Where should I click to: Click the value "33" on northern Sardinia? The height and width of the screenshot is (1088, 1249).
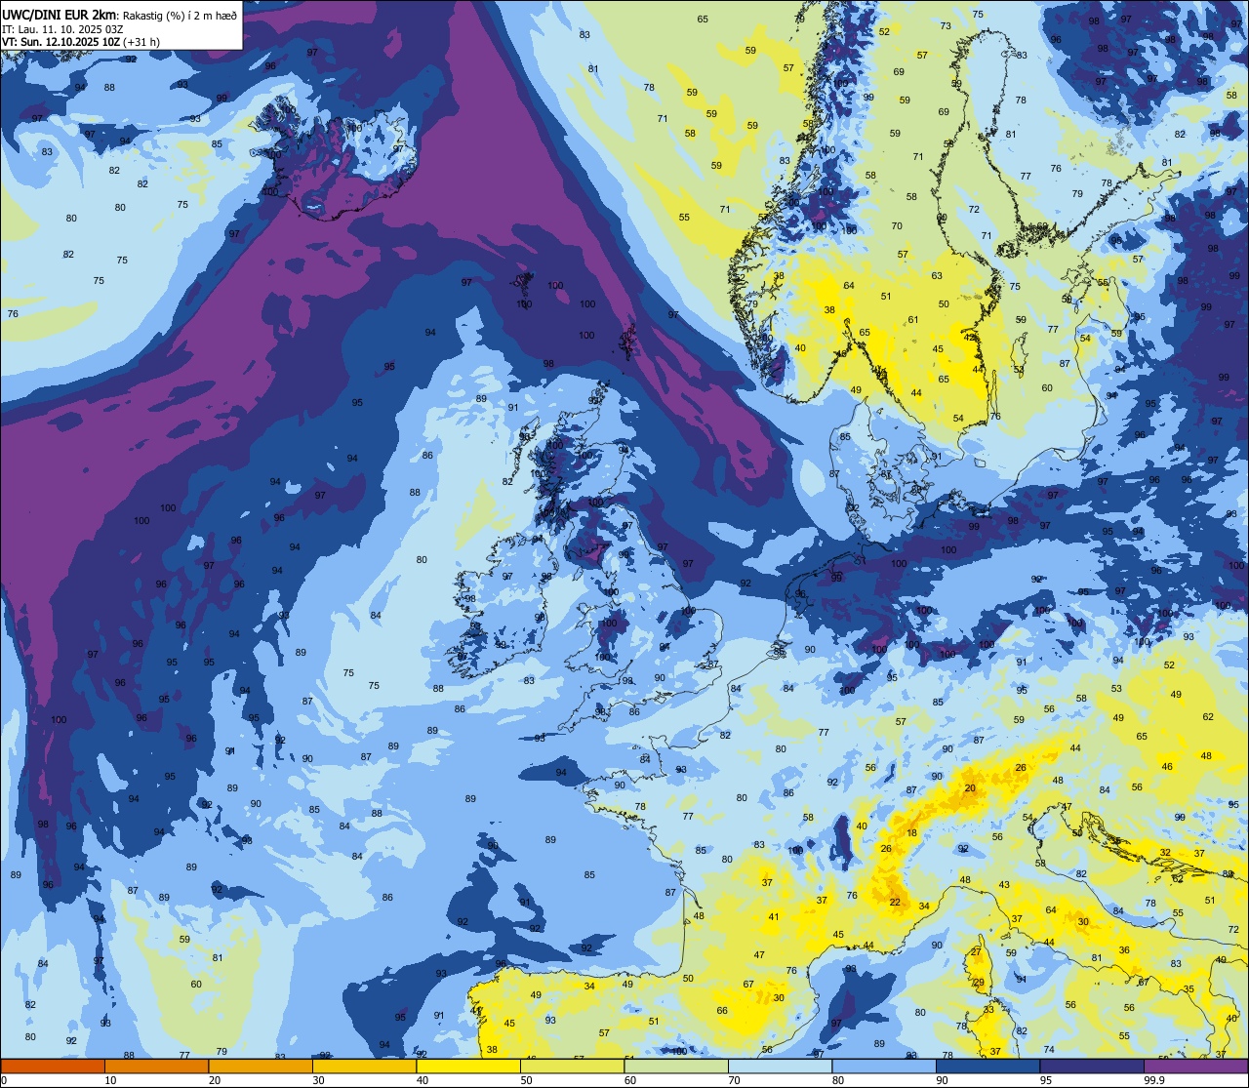(x=988, y=1010)
